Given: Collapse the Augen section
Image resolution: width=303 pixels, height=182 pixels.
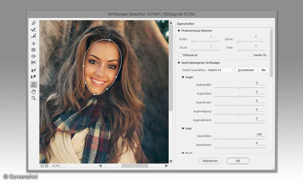Looking at the screenshot, I should 183,77.
